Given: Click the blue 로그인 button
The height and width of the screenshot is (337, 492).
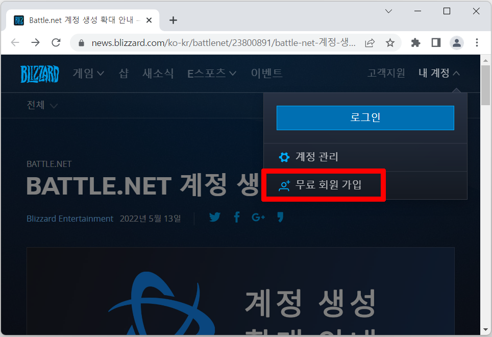Looking at the screenshot, I should point(365,118).
